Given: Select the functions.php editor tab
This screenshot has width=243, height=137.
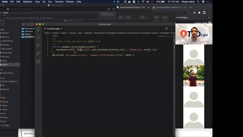Looking at the screenshot, I should 53,29.
